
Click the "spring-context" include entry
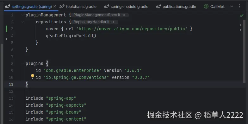click(x=66, y=119)
